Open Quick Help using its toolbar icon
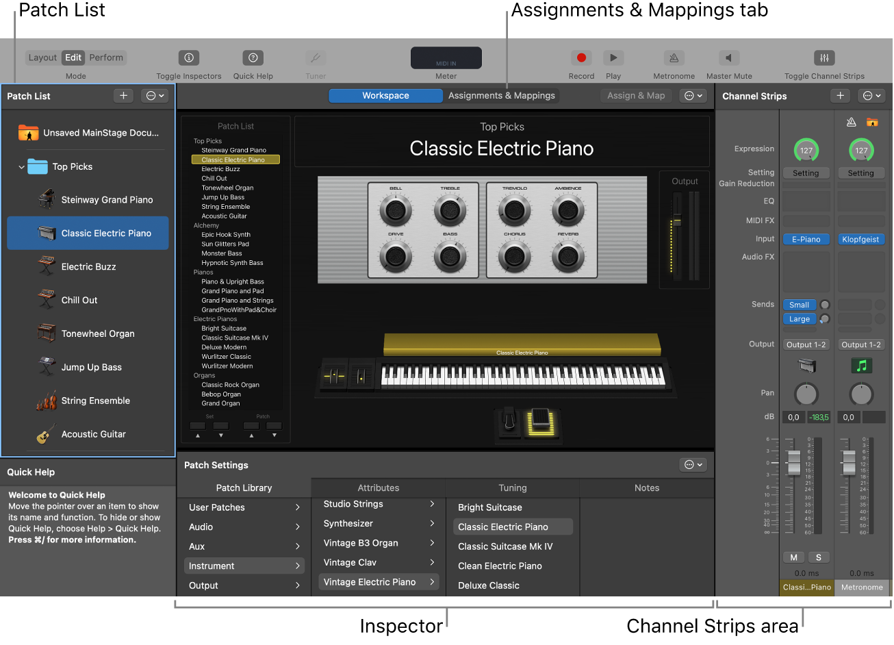This screenshot has width=894, height=645. (252, 58)
